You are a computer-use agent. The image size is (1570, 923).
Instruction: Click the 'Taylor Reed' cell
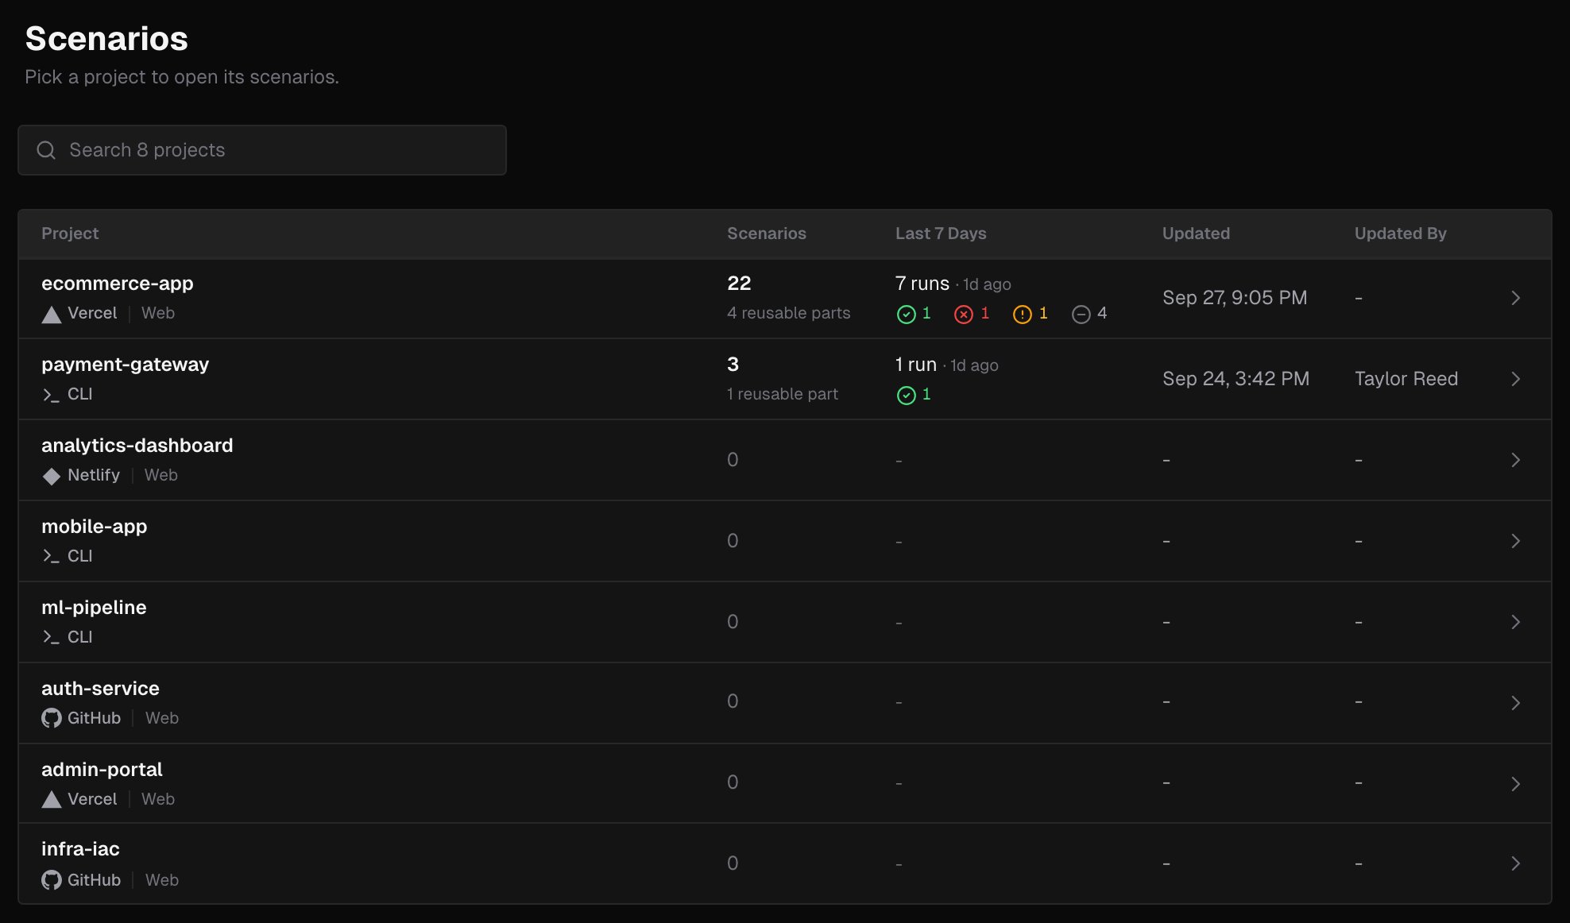point(1406,379)
